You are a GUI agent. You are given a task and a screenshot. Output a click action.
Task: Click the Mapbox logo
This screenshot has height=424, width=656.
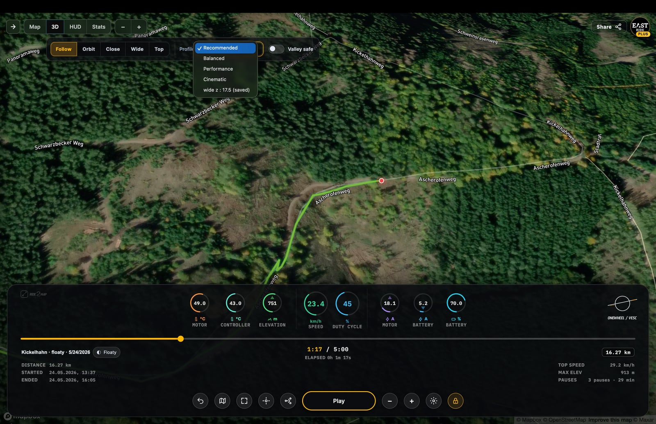[x=23, y=417]
